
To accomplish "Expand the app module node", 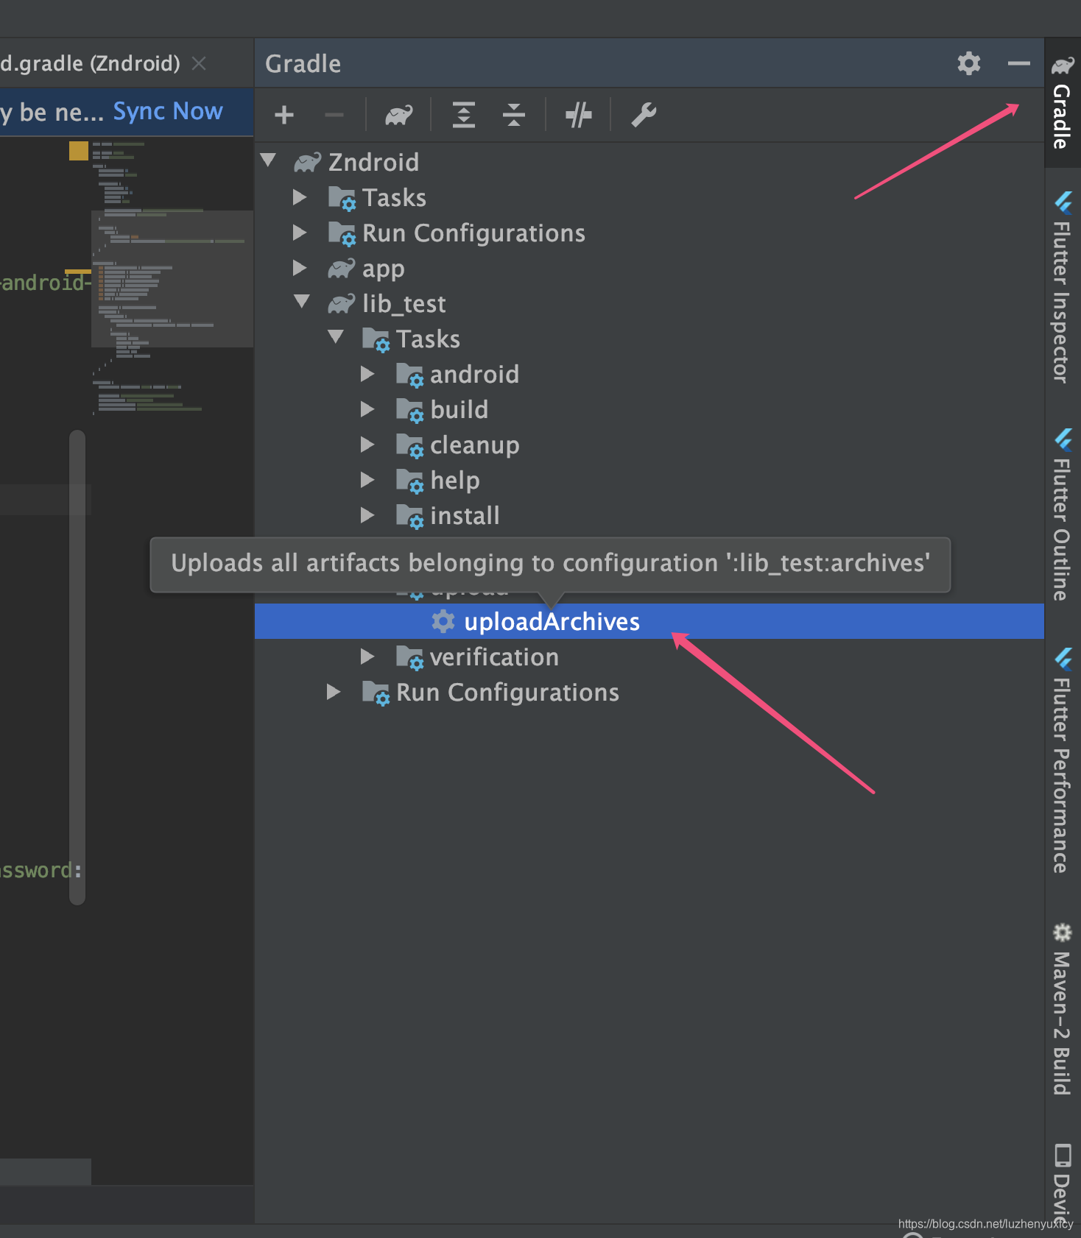I will (x=299, y=267).
